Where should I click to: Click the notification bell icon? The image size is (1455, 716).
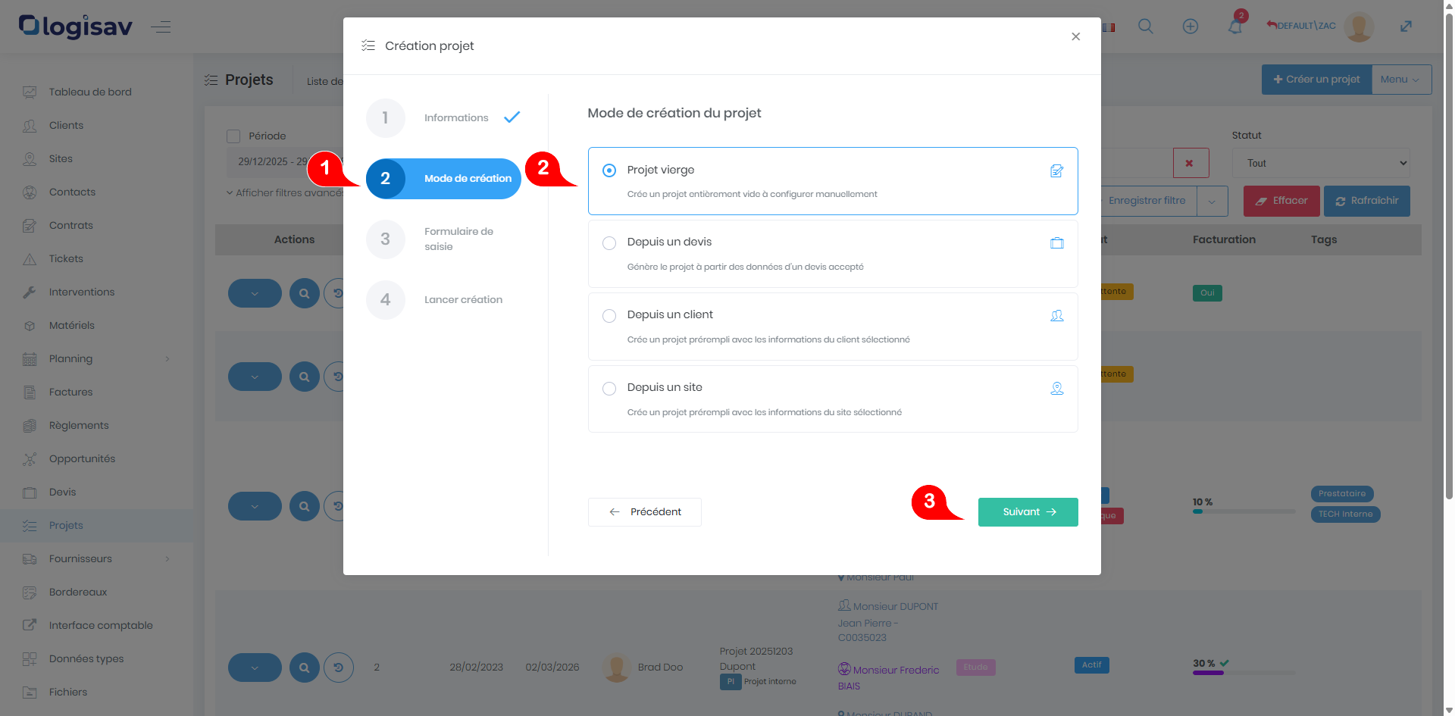[1235, 27]
